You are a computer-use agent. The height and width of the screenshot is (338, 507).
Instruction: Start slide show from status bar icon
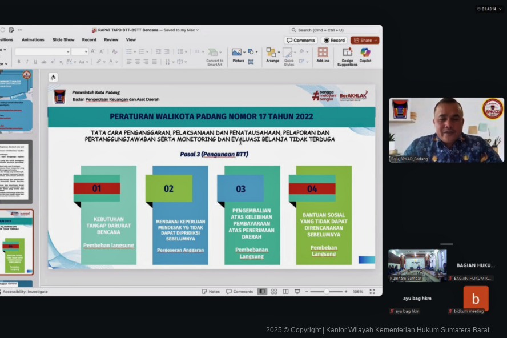pos(297,292)
